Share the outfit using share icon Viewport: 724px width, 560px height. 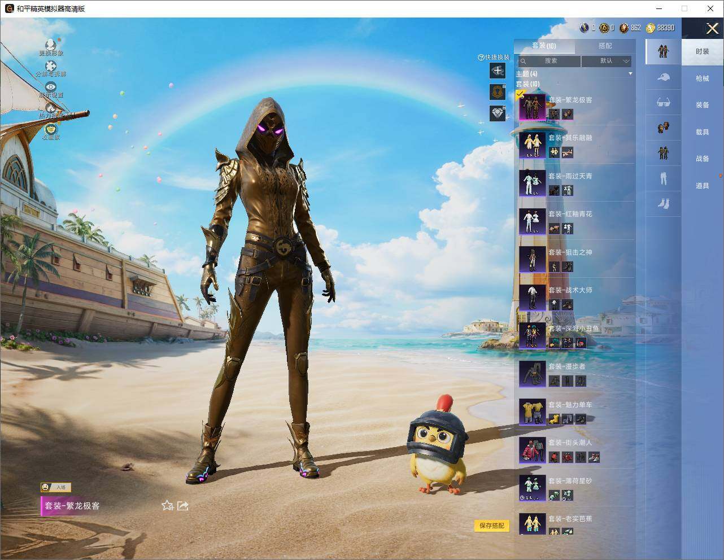183,506
